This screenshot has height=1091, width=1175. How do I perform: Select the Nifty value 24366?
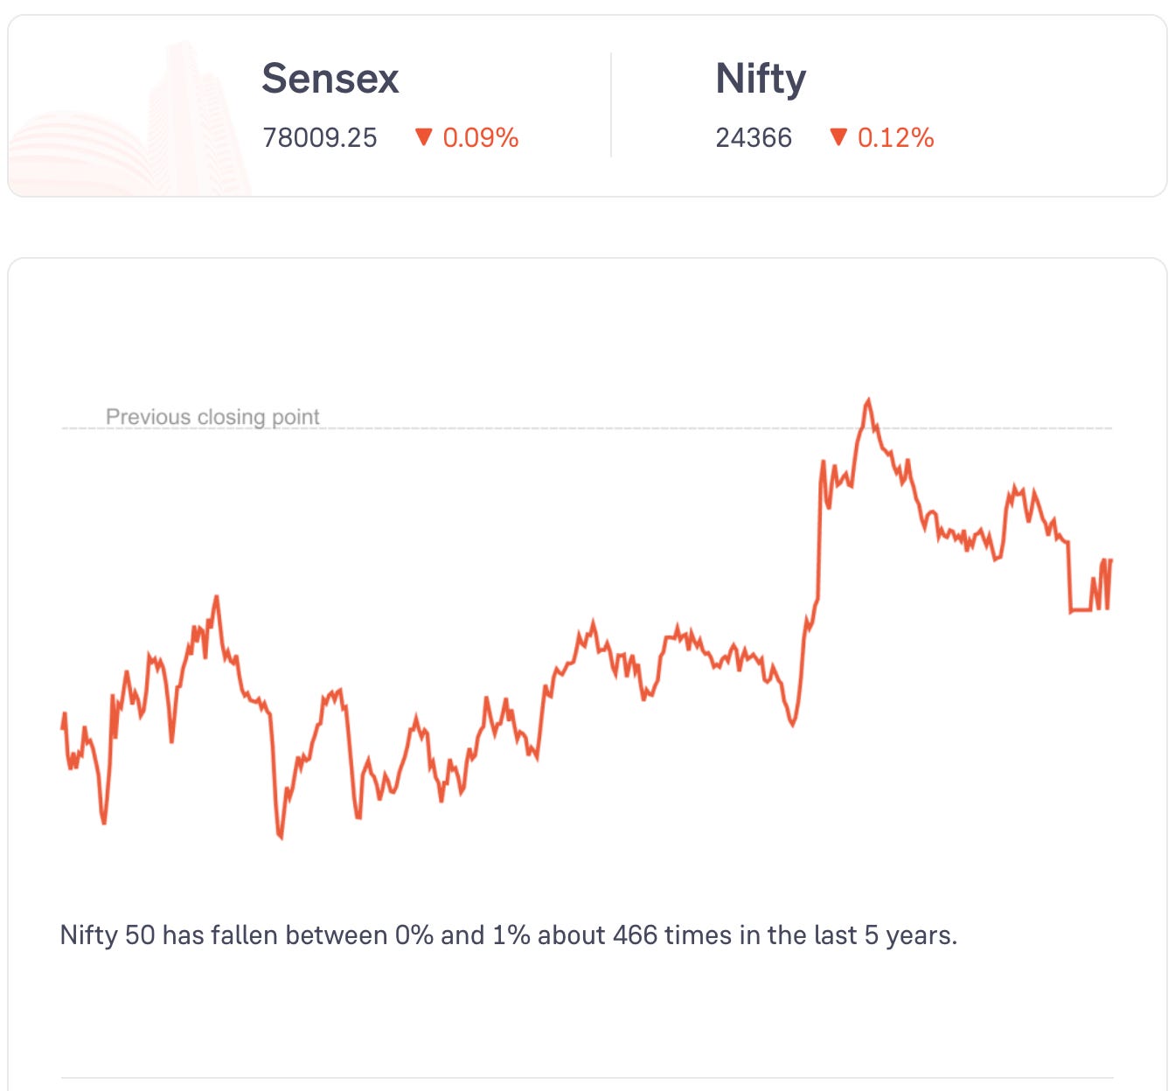[x=754, y=138]
